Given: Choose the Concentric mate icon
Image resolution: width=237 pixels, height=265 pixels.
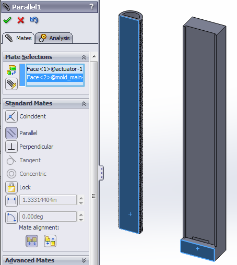Looking at the screenshot, I should click(11, 174).
